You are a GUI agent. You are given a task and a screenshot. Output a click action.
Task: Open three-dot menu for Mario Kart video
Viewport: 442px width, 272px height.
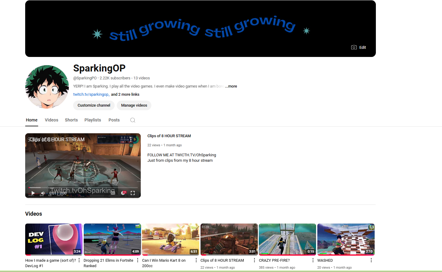click(x=196, y=260)
